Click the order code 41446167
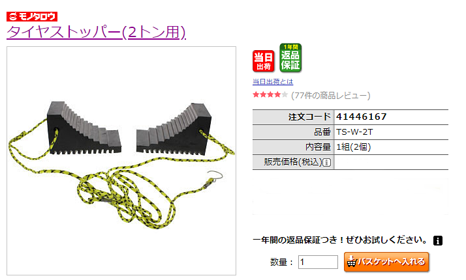 (x=362, y=117)
